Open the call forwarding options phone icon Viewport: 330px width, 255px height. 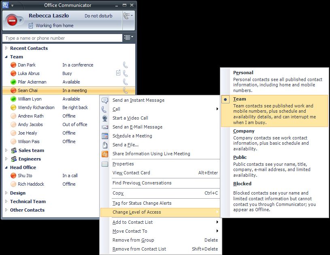point(128,16)
